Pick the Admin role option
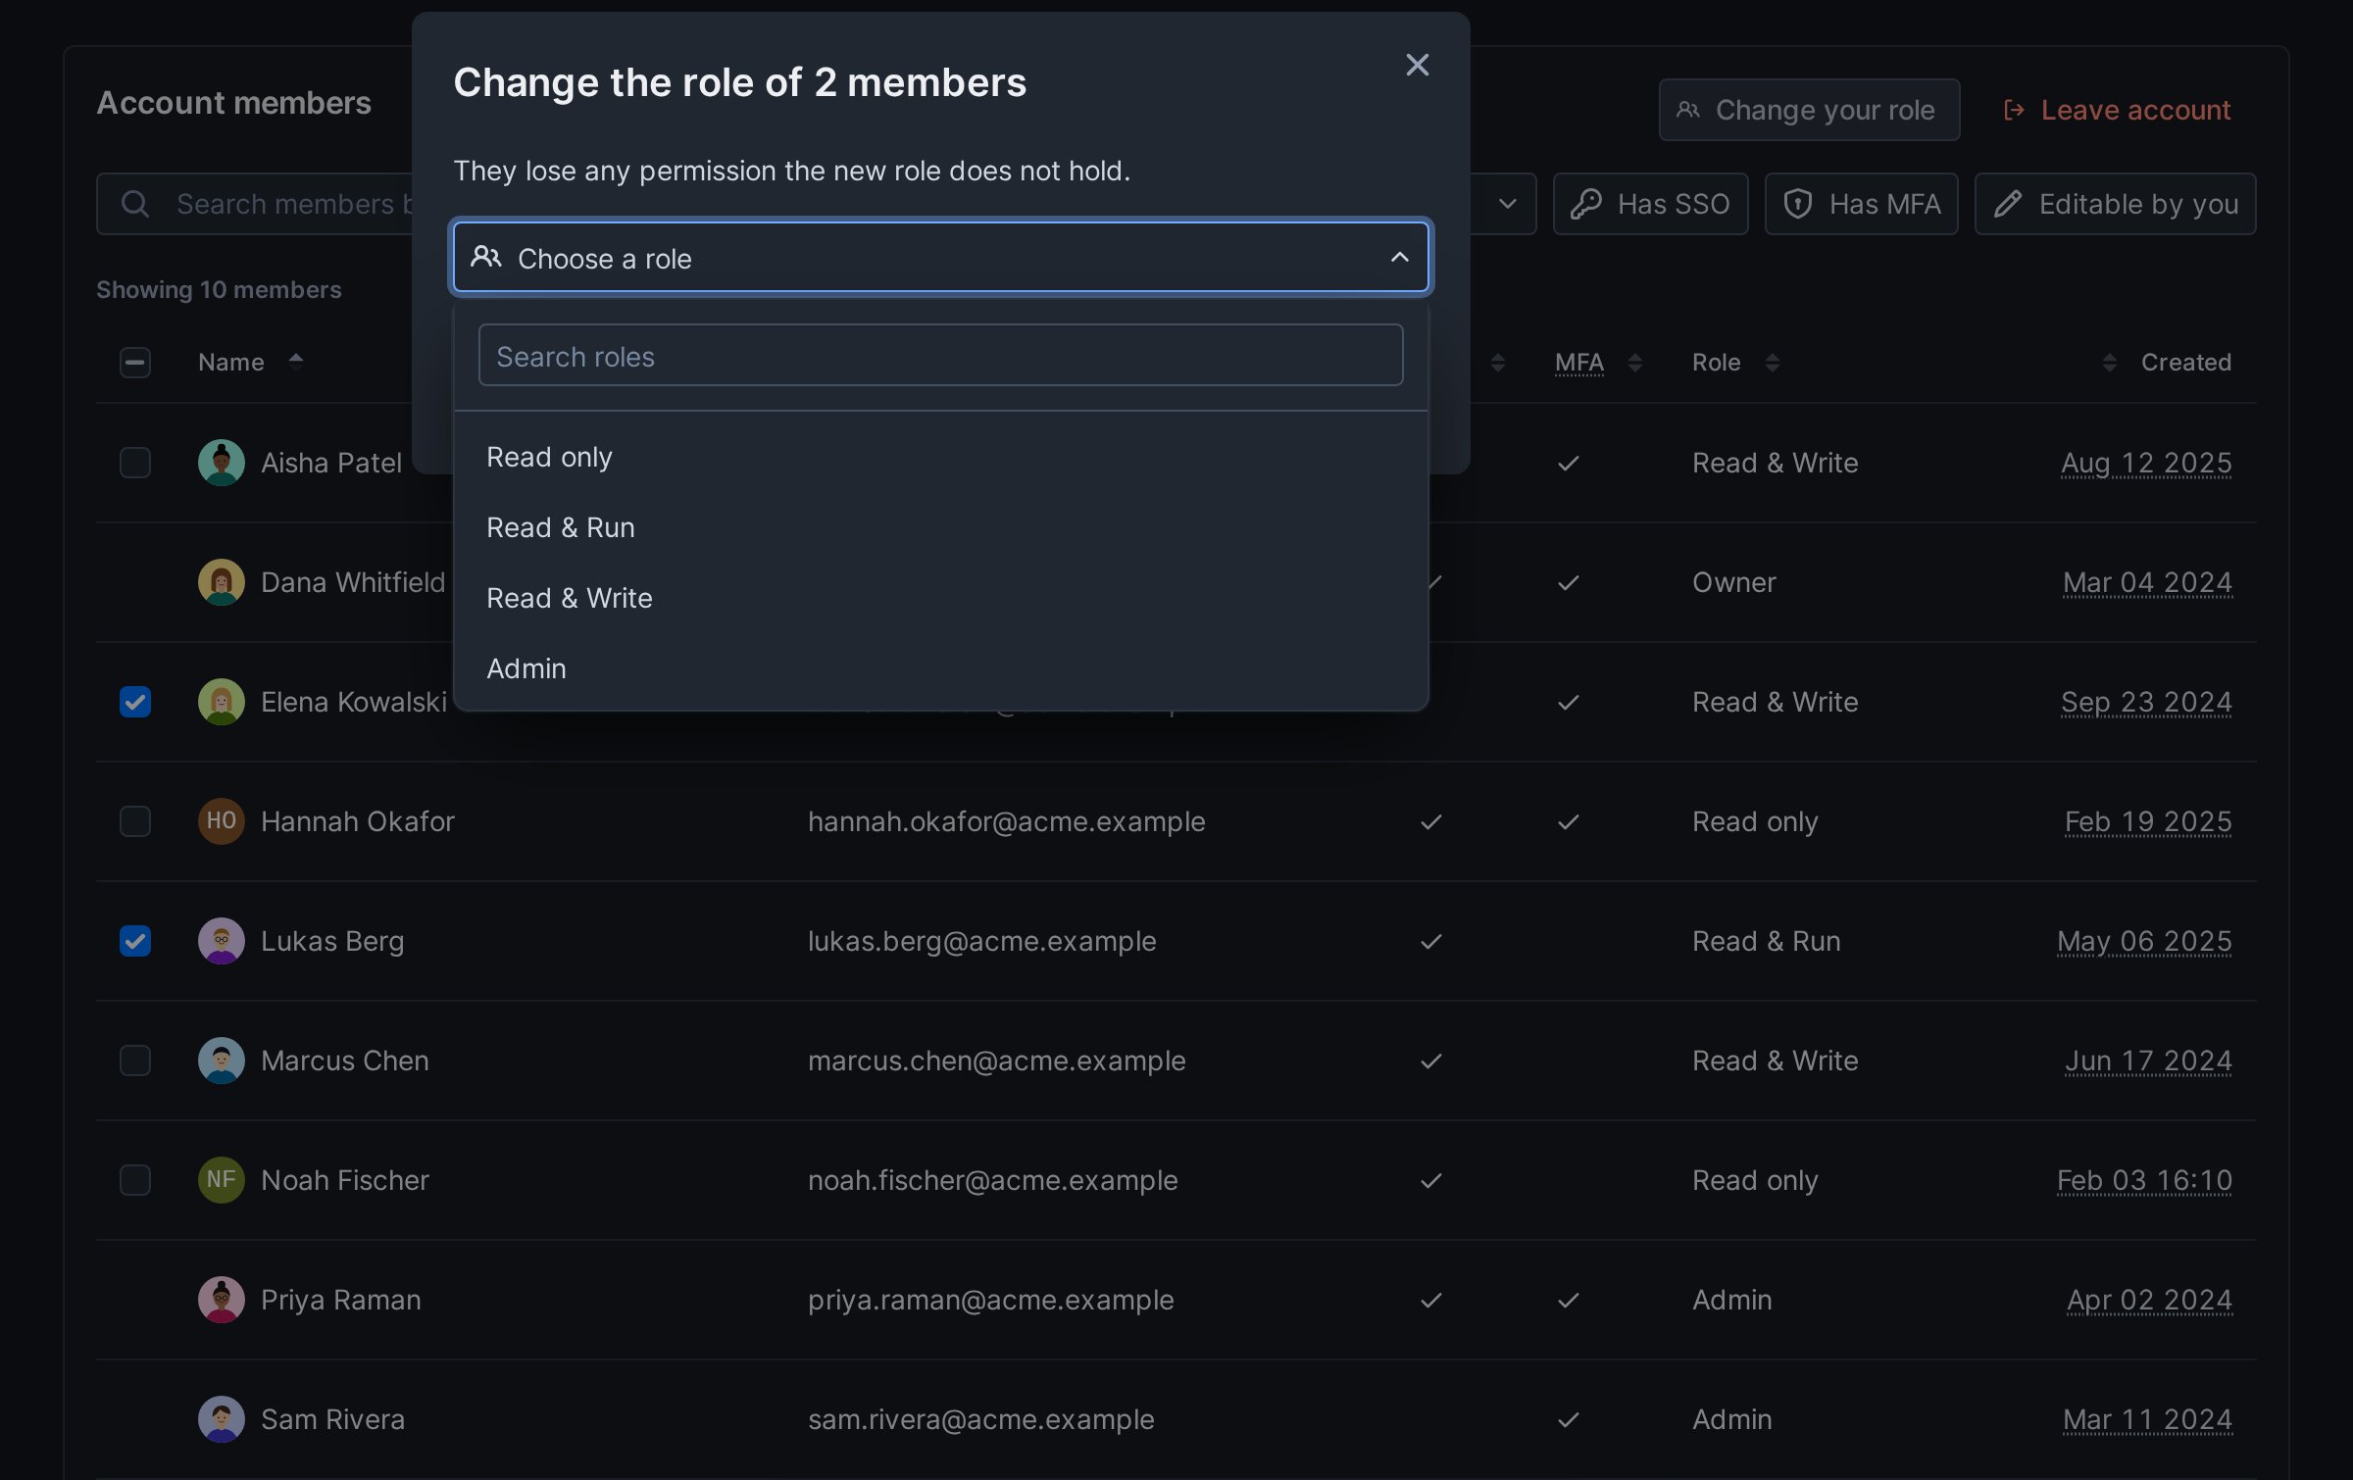Image resolution: width=2353 pixels, height=1480 pixels. (940, 668)
